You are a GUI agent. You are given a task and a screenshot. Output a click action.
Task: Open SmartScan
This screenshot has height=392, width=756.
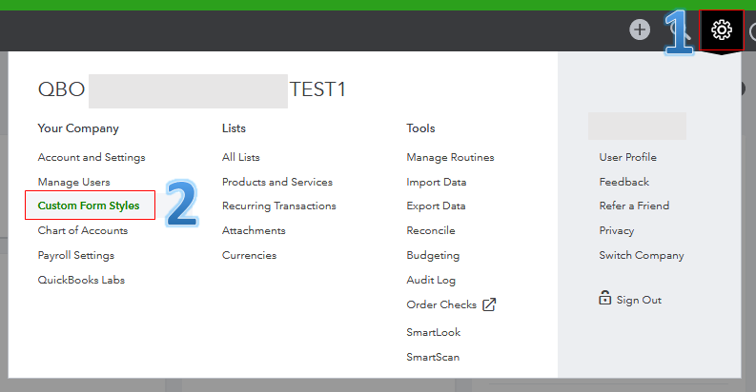point(433,357)
